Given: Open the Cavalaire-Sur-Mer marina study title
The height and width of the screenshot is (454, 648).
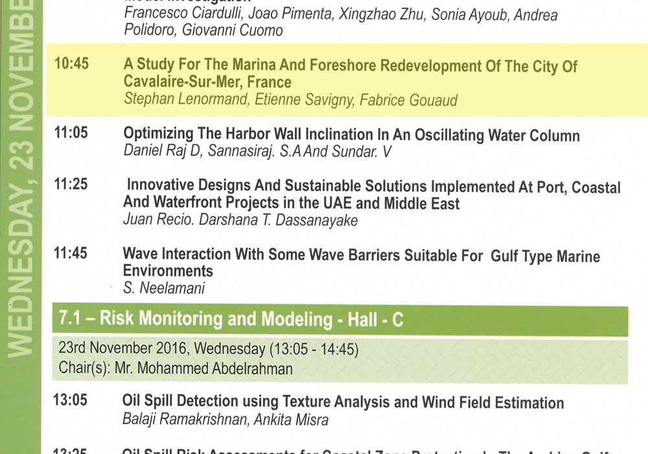Looking at the screenshot, I should [350, 73].
